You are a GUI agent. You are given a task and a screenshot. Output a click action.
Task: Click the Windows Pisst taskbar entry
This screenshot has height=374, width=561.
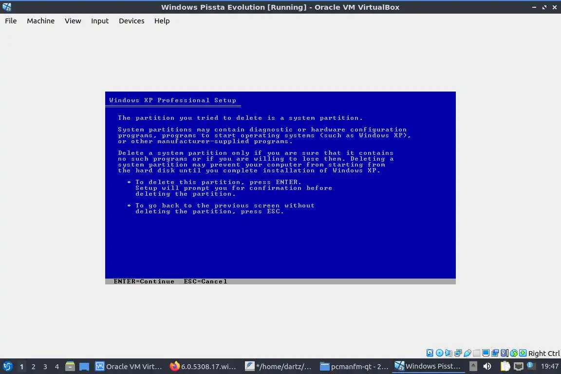tap(428, 366)
